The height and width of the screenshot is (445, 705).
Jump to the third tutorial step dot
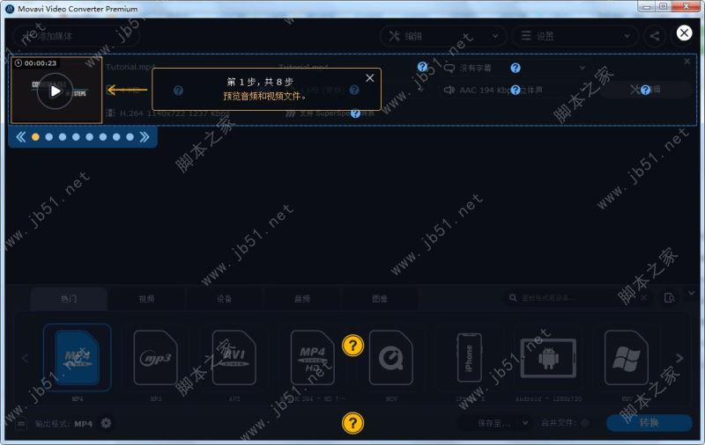[x=63, y=137]
